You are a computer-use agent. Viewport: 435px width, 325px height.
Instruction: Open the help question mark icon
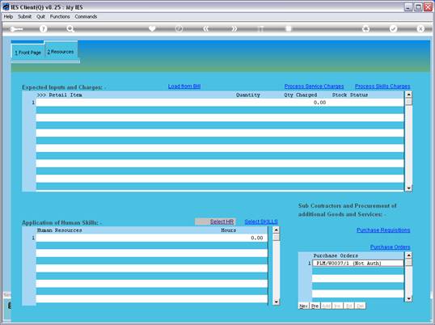tap(44, 28)
